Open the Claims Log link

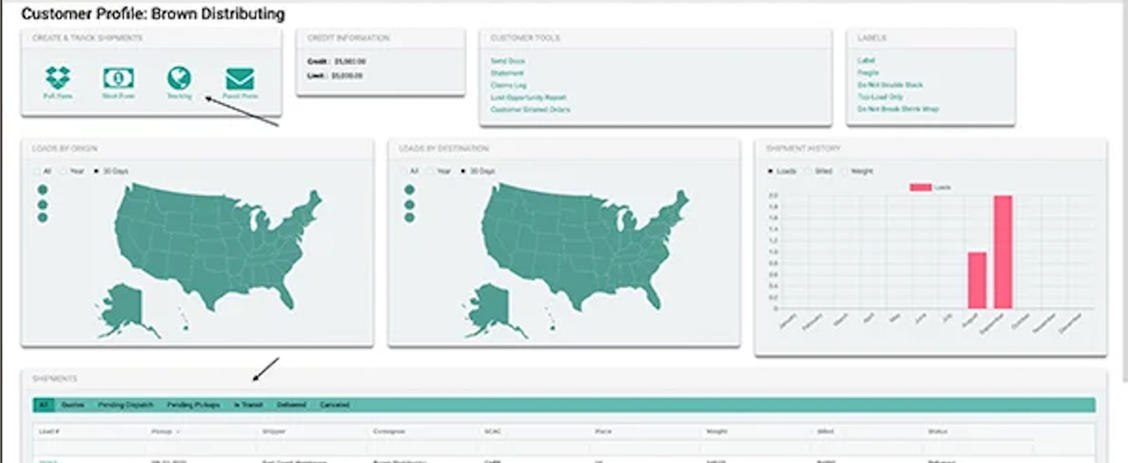coord(508,85)
